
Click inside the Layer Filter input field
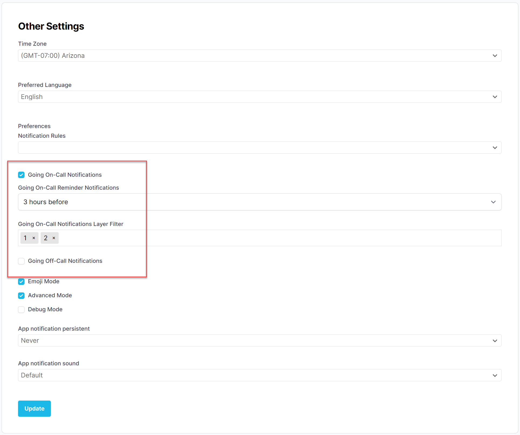269,238
